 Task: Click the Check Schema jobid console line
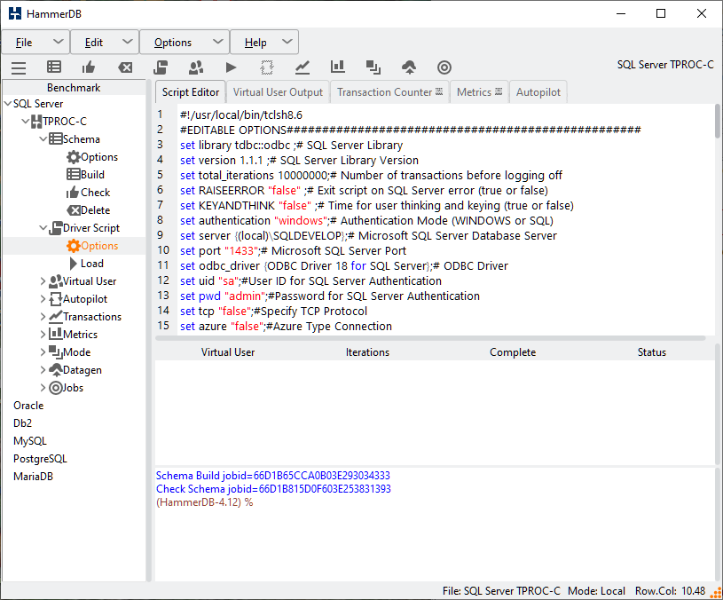pyautogui.click(x=273, y=489)
